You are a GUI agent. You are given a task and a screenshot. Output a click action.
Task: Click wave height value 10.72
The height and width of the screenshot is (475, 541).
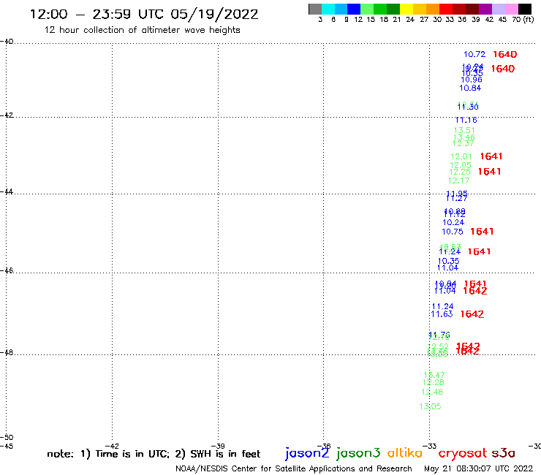tap(474, 55)
